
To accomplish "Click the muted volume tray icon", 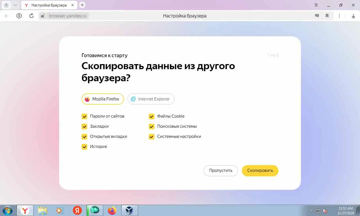I will coord(325,210).
